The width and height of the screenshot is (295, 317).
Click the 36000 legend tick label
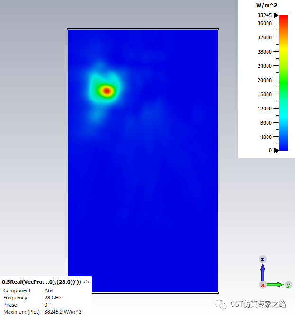265,23
